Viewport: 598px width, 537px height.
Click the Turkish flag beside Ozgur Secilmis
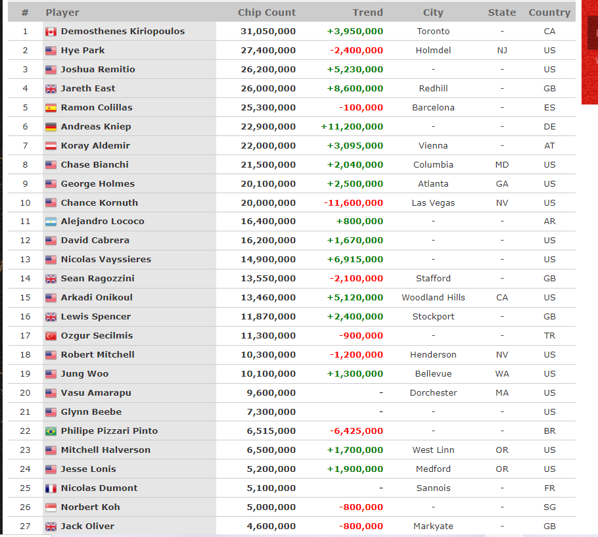(51, 336)
